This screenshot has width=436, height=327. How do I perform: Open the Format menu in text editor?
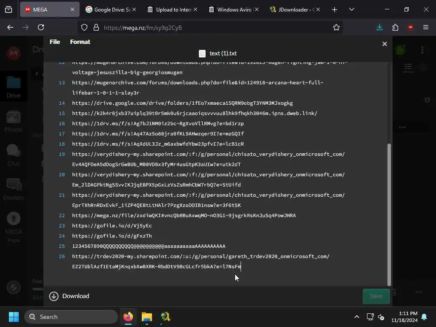(x=80, y=42)
